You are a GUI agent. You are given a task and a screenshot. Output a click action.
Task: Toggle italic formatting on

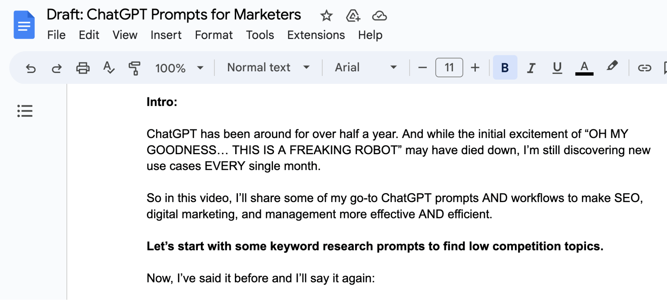tap(531, 68)
